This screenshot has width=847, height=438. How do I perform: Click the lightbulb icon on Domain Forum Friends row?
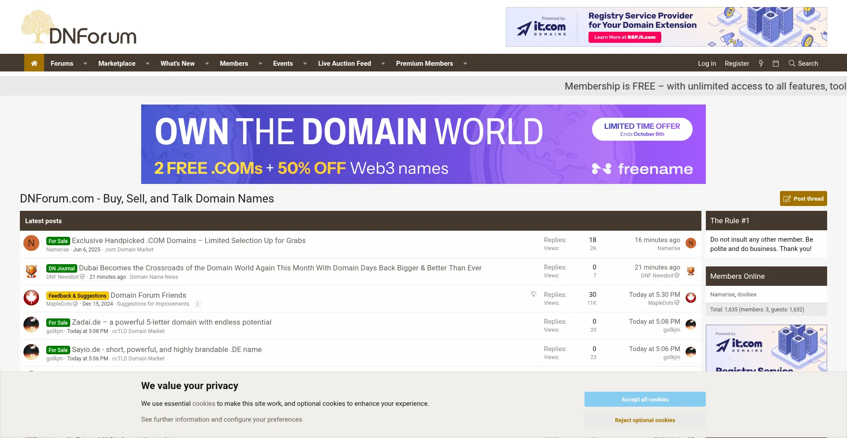pyautogui.click(x=533, y=294)
